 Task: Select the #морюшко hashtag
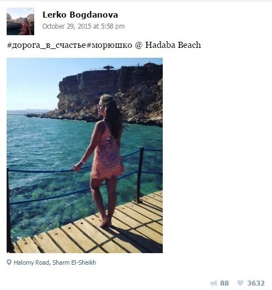[x=109, y=45]
